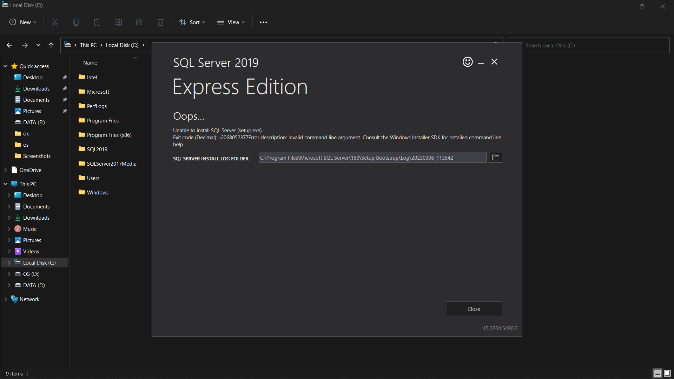Expand the Music folder node

pyautogui.click(x=9, y=229)
